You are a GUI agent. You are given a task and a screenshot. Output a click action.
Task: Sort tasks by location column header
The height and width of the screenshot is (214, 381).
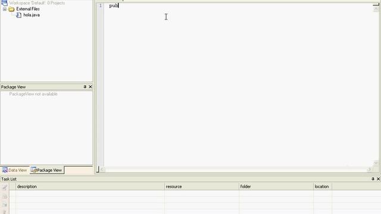[x=323, y=186]
